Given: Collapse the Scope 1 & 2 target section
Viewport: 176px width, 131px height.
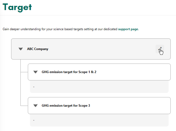Looking at the screenshot, I should 35,72.
